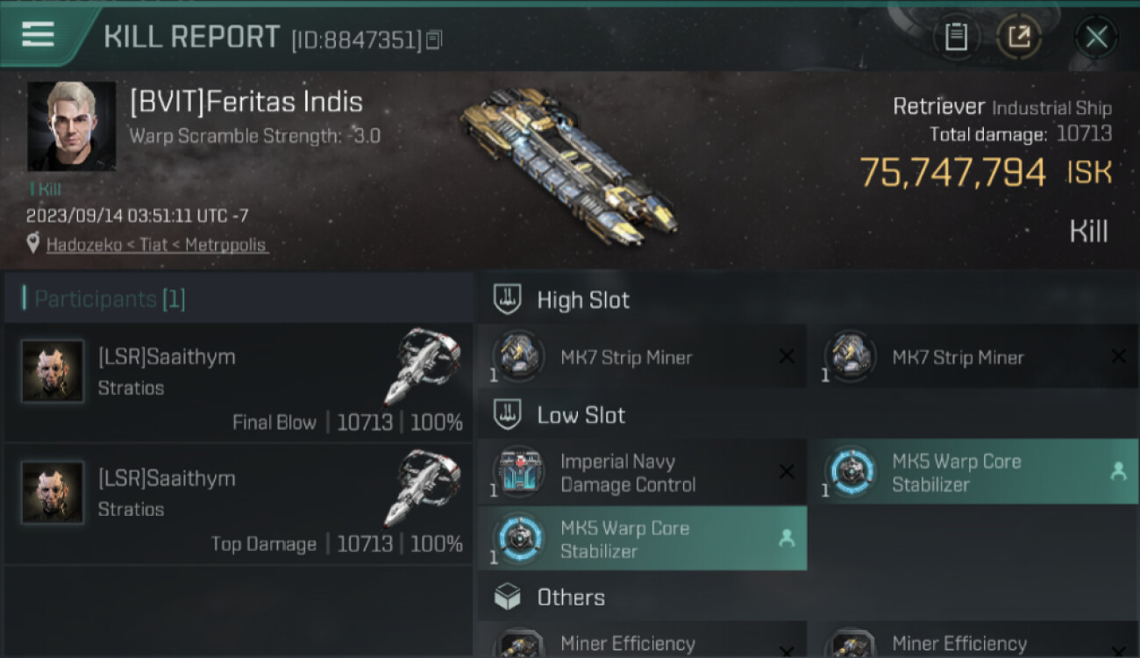Select Saaithym Final Blow entry

(239, 383)
